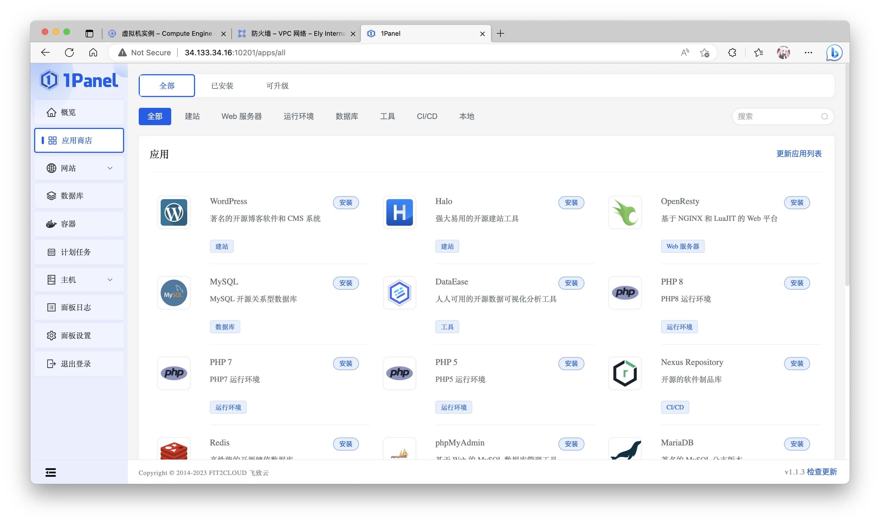Click the Nexus Repository app icon
This screenshot has height=524, width=880.
pyautogui.click(x=625, y=373)
